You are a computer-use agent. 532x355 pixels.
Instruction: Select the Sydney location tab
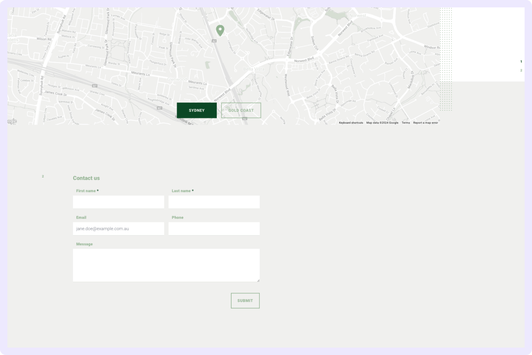197,111
